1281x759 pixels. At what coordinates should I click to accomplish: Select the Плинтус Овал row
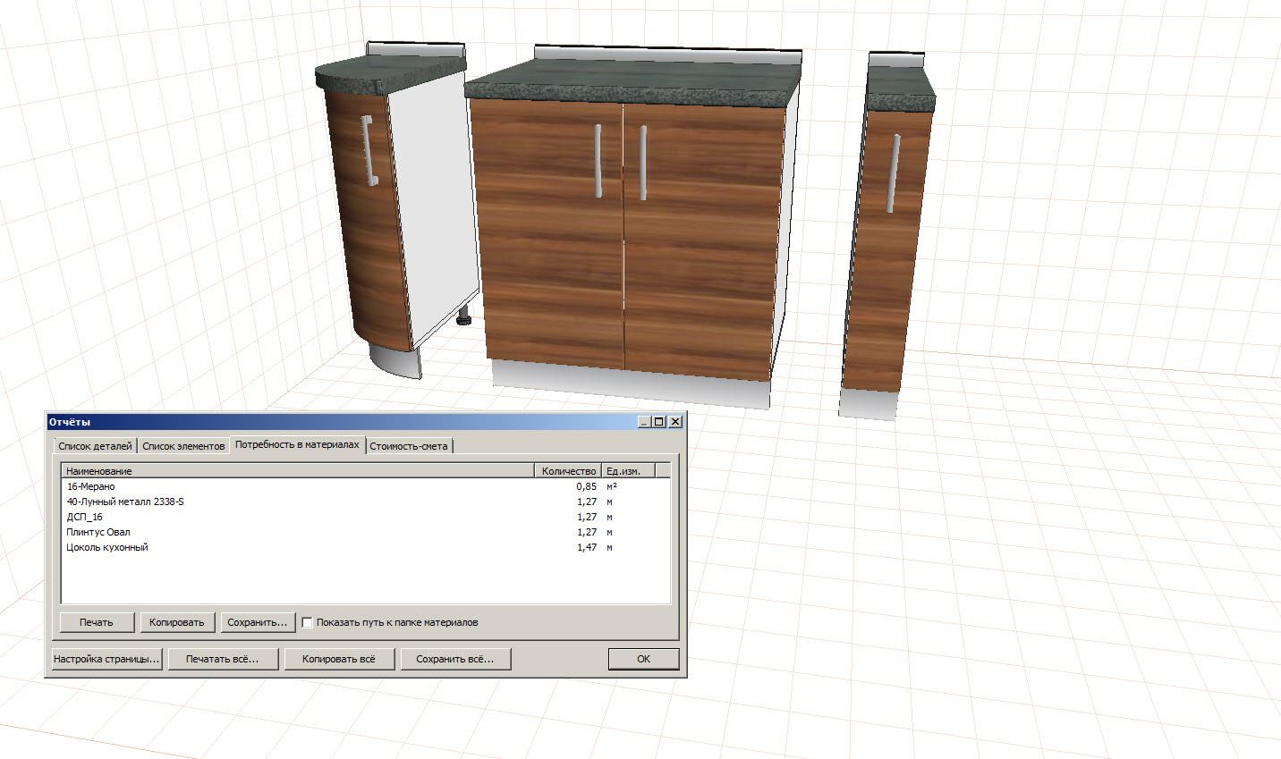365,532
